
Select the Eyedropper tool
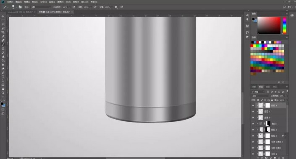(x=3, y=36)
